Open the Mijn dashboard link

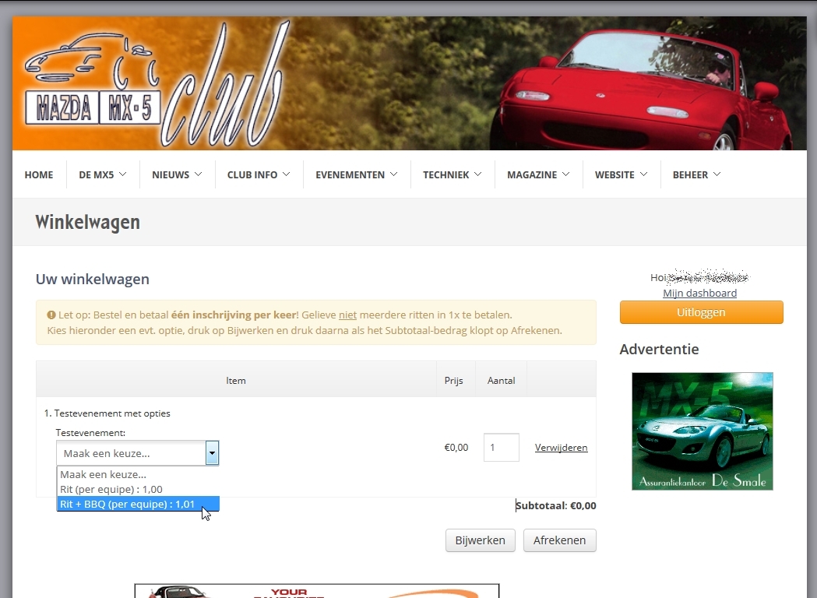[699, 293]
